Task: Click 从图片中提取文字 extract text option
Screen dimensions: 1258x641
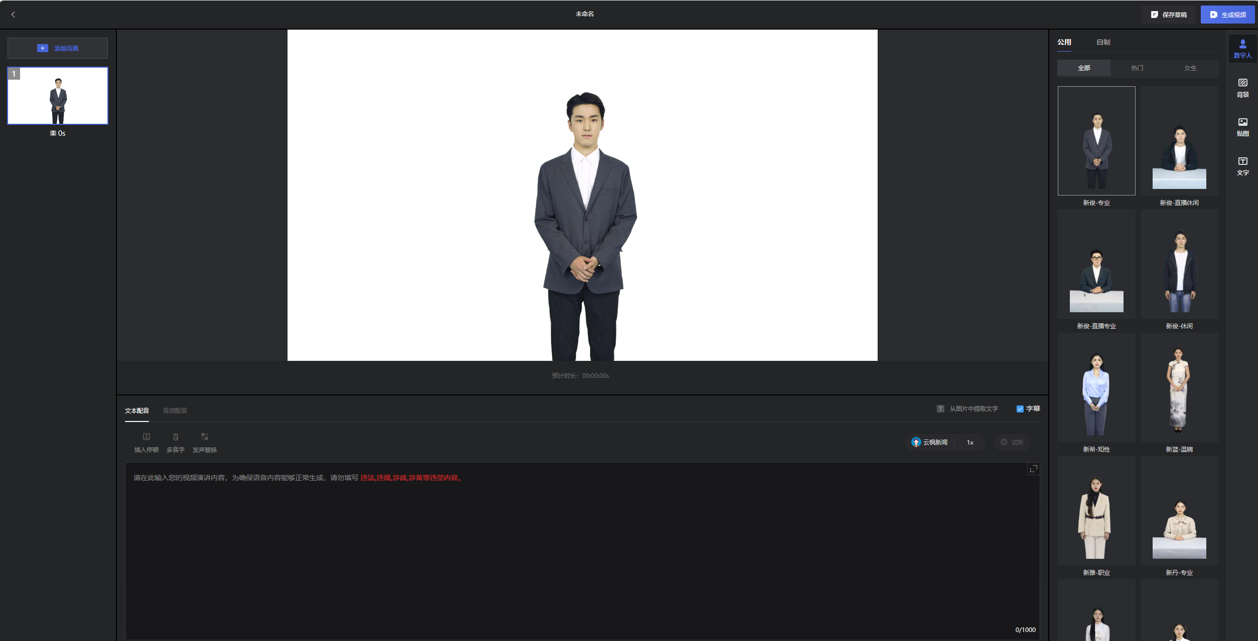Action: tap(967, 409)
